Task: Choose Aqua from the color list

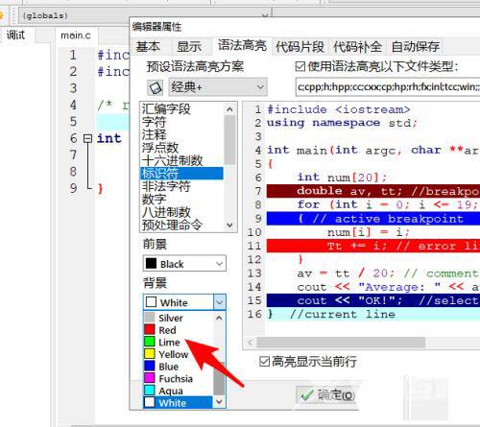Action: pos(178,391)
